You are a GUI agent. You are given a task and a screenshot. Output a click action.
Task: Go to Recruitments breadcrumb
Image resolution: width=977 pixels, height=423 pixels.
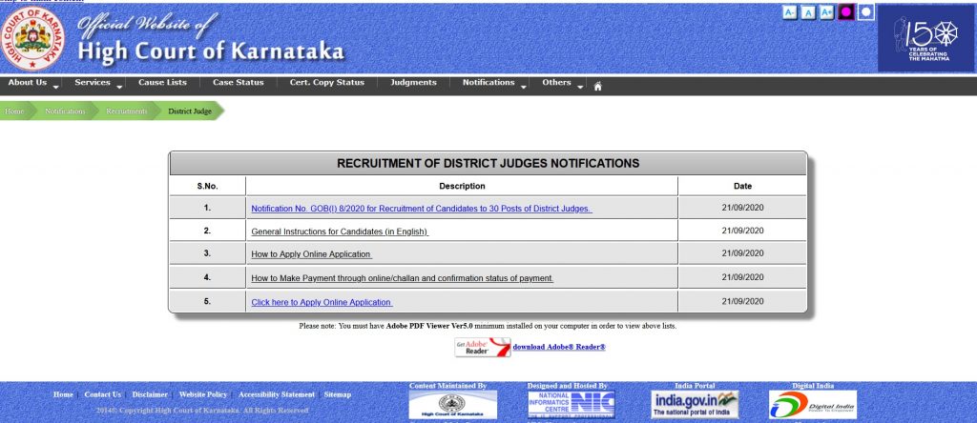click(x=127, y=111)
